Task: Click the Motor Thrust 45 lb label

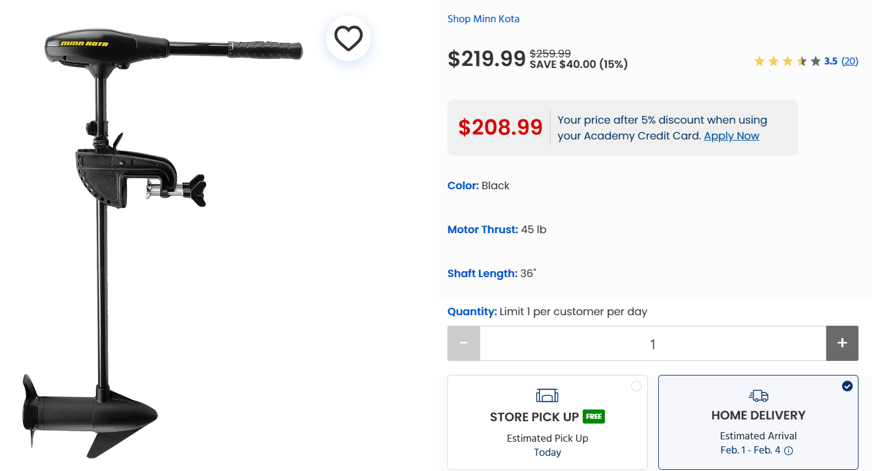Action: (x=497, y=230)
